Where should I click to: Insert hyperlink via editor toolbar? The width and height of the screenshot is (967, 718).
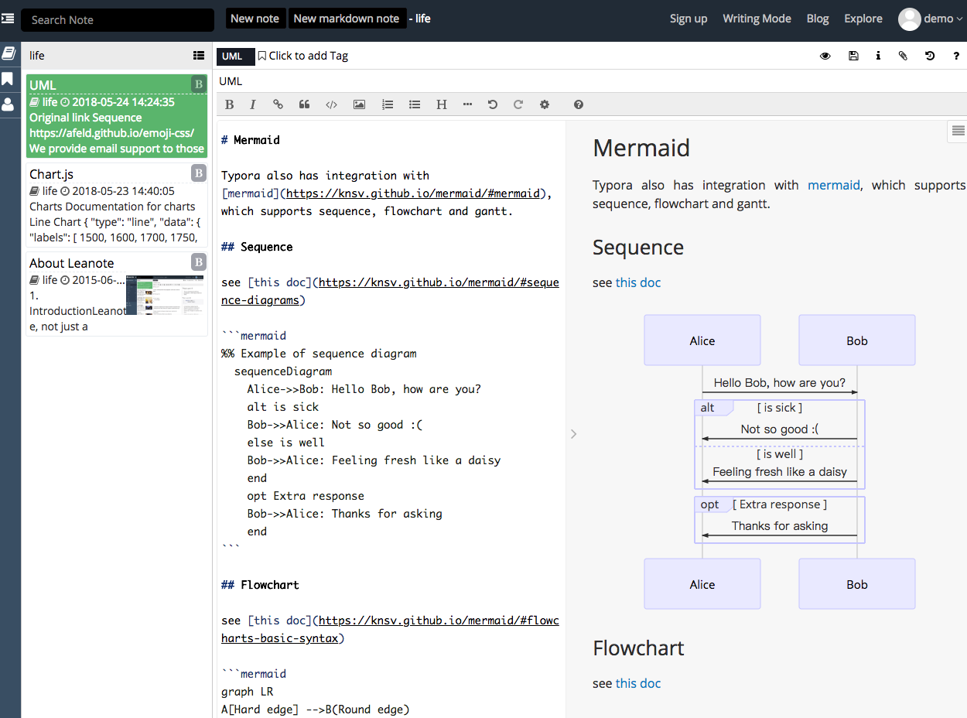click(278, 104)
